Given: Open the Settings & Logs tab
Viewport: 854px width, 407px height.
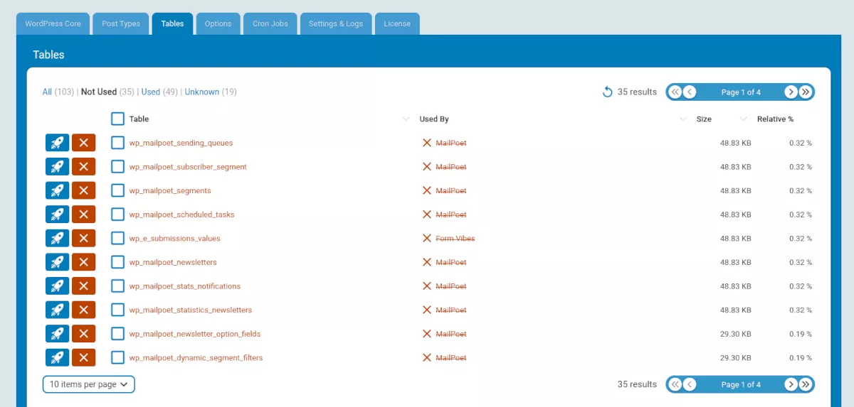Looking at the screenshot, I should pos(336,23).
